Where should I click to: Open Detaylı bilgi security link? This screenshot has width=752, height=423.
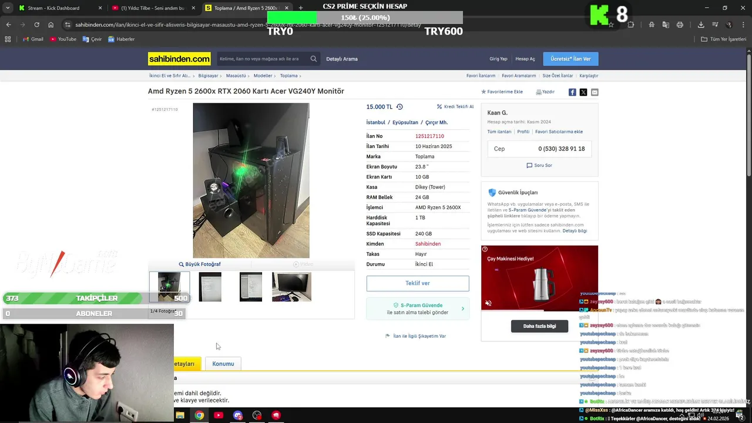575,231
